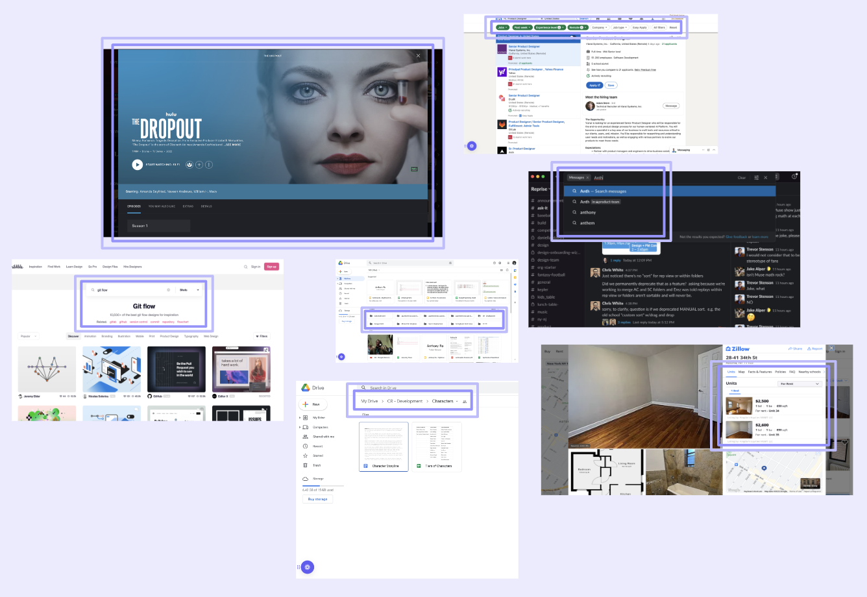Open the general channel in Slack
Image resolution: width=867 pixels, height=597 pixels.
[x=544, y=282]
